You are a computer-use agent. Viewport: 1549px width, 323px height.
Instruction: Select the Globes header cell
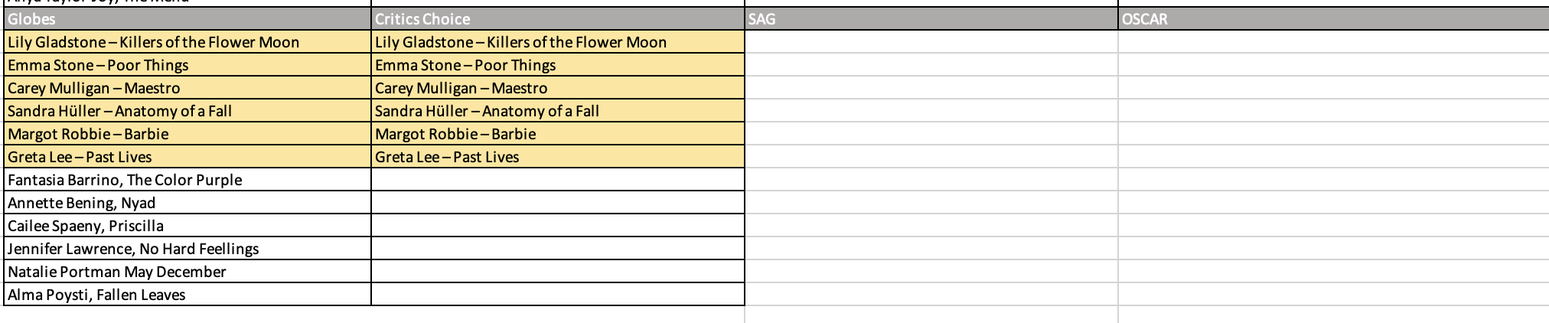click(x=187, y=19)
